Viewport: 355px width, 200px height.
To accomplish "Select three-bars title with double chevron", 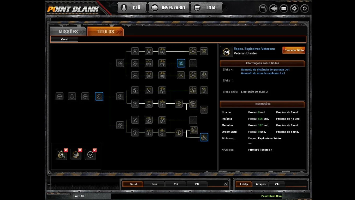I will pyautogui.click(x=162, y=75).
